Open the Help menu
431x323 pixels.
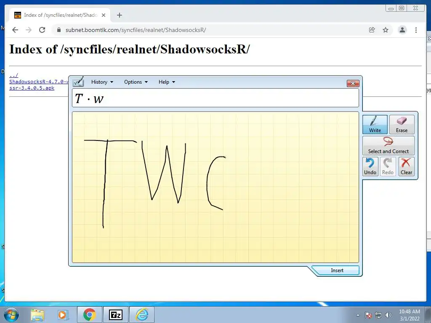coord(167,82)
